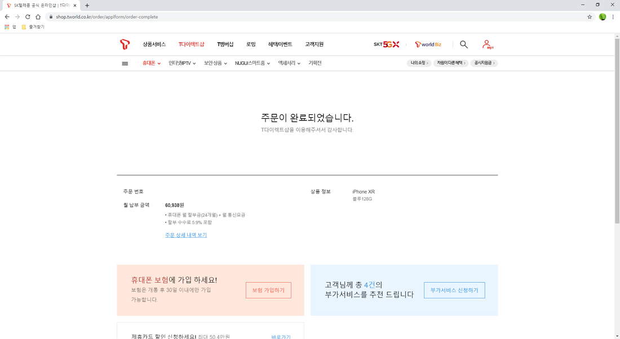620x339 pixels.
Task: Open the MY T user profile icon
Action: click(x=488, y=44)
